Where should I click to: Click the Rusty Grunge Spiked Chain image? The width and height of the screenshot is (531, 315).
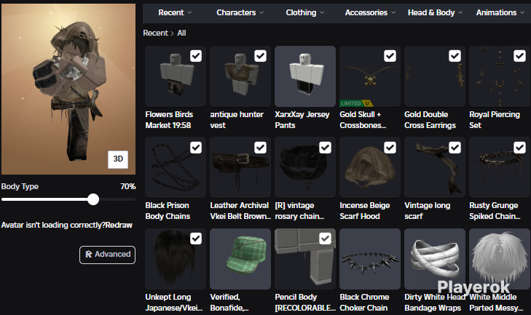coord(500,167)
